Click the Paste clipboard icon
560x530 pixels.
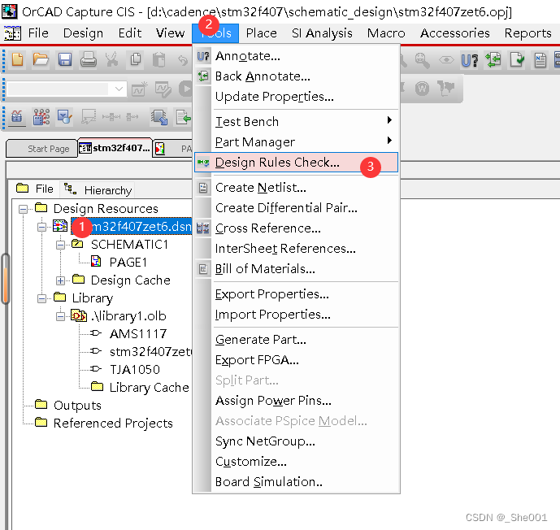coord(158,59)
